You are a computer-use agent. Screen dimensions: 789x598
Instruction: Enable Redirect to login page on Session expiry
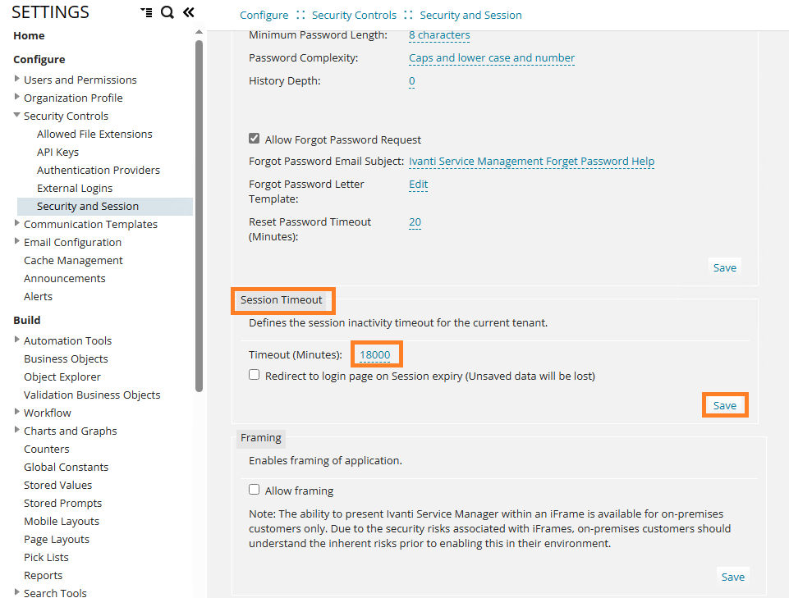tap(254, 376)
